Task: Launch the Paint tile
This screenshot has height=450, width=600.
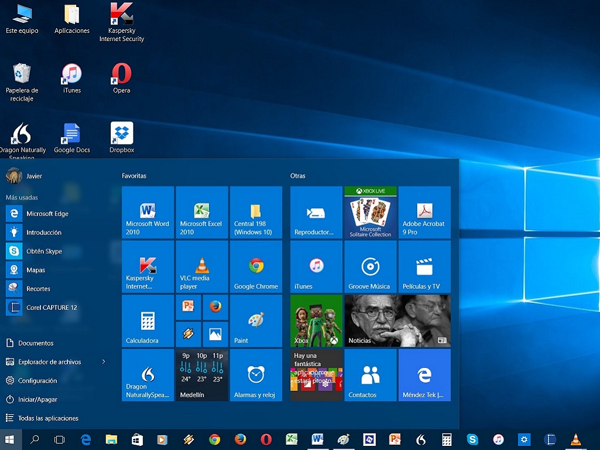Action: pyautogui.click(x=256, y=321)
